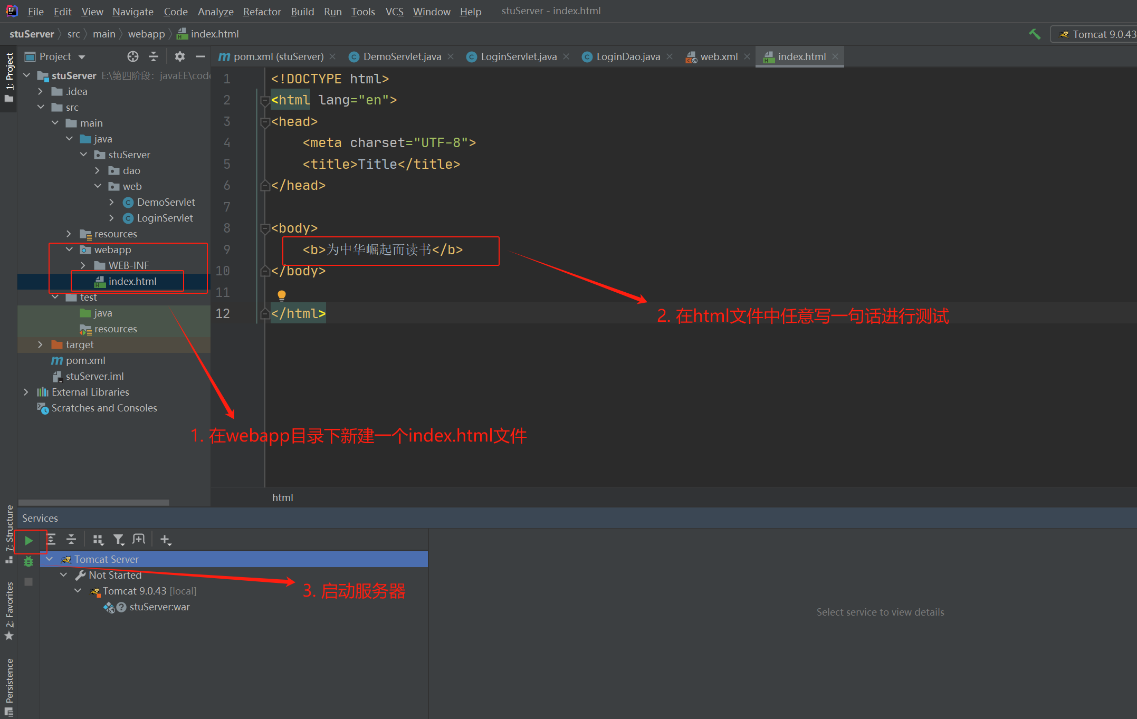Click the build hammer icon in the toolbar
Image resolution: width=1137 pixels, height=719 pixels.
click(1034, 33)
